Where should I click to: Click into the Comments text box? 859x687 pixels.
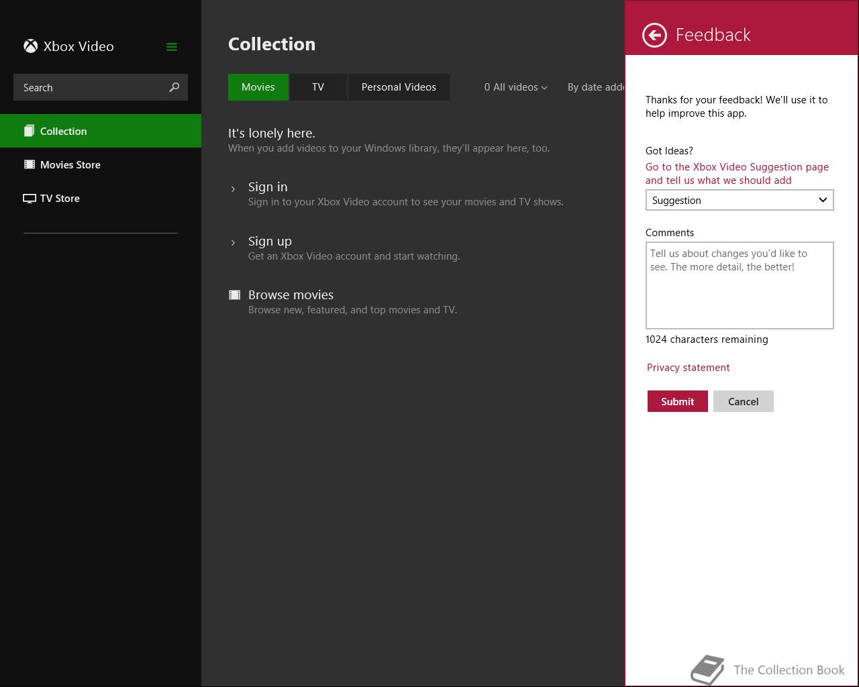[x=740, y=285]
